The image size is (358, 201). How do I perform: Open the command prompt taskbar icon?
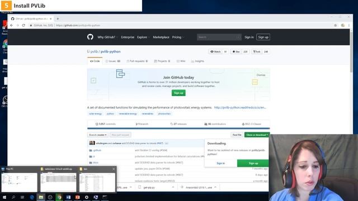click(x=105, y=197)
